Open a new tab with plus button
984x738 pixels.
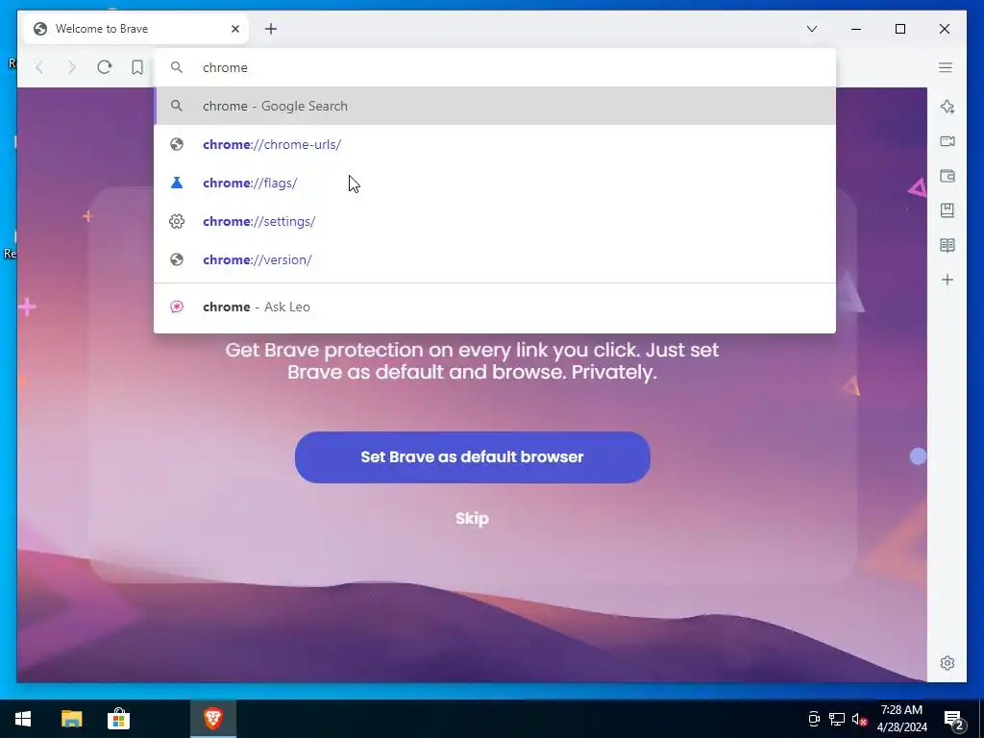click(270, 29)
